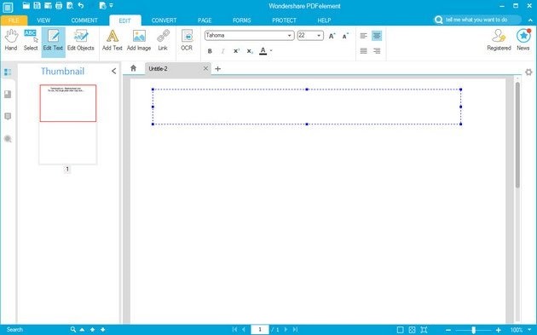Screen dimensions: 537x335
Task: Decrease font size with smaller A
Action: coord(345,36)
